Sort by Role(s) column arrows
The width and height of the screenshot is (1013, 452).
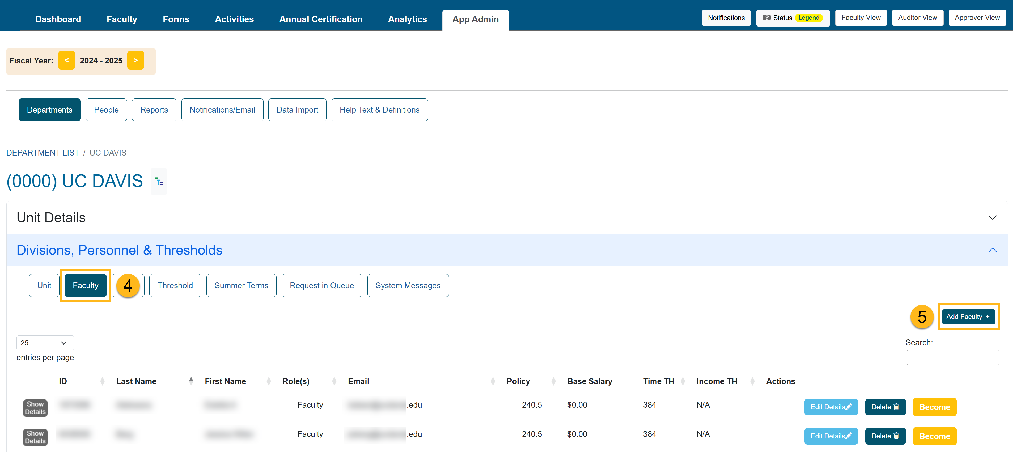click(x=334, y=381)
